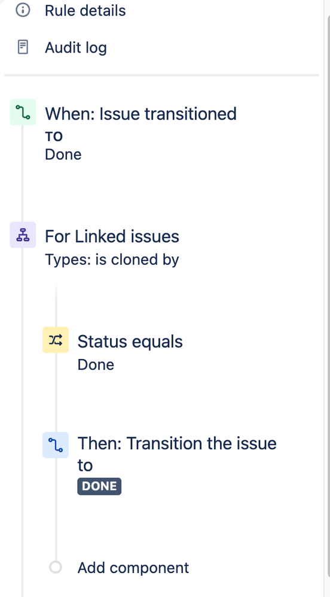Click the Add component link
Image resolution: width=330 pixels, height=597 pixels.
click(x=133, y=568)
